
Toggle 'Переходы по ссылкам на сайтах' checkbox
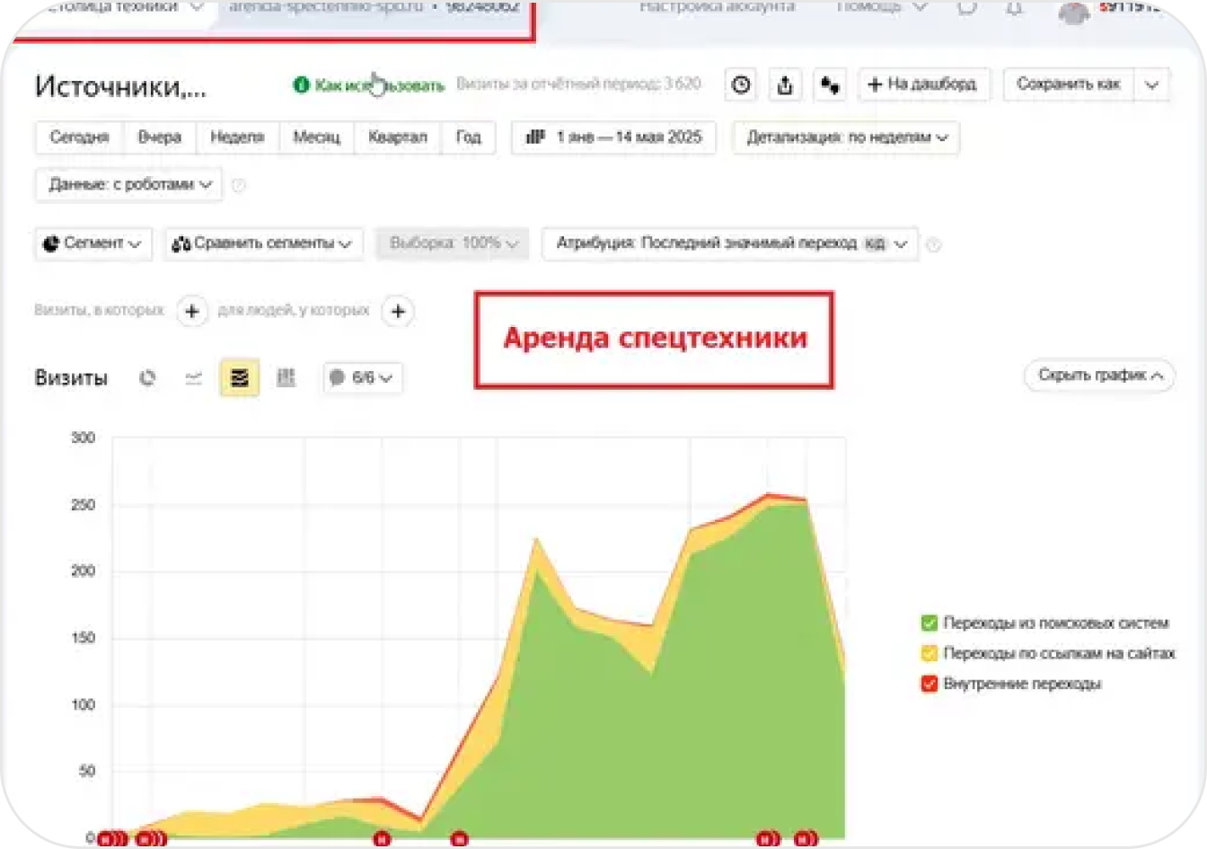pyautogui.click(x=929, y=654)
